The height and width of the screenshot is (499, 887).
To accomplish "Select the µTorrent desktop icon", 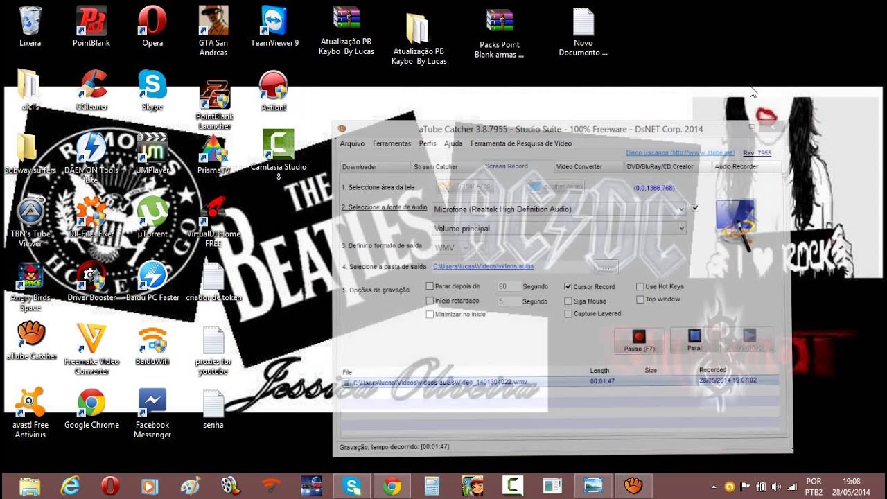I will pos(152,216).
